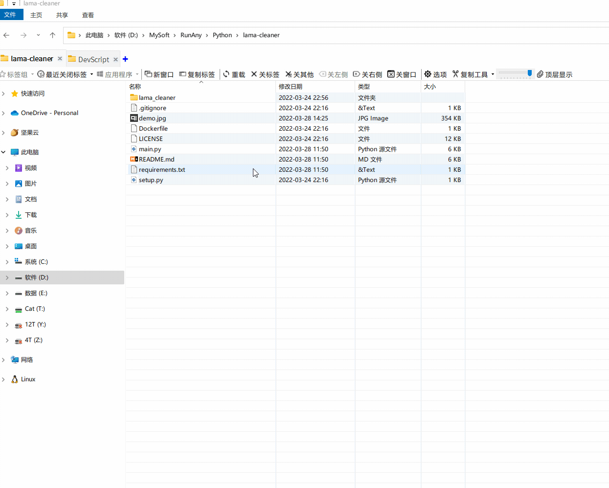Viewport: 609px width, 488px height.
Task: Collapse the 此电脑 tree node
Action: (3, 152)
